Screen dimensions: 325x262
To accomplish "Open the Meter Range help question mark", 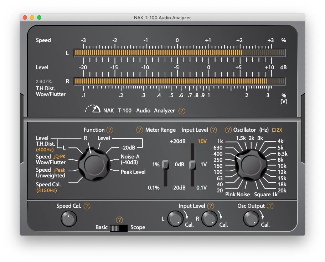I will pyautogui.click(x=139, y=130).
